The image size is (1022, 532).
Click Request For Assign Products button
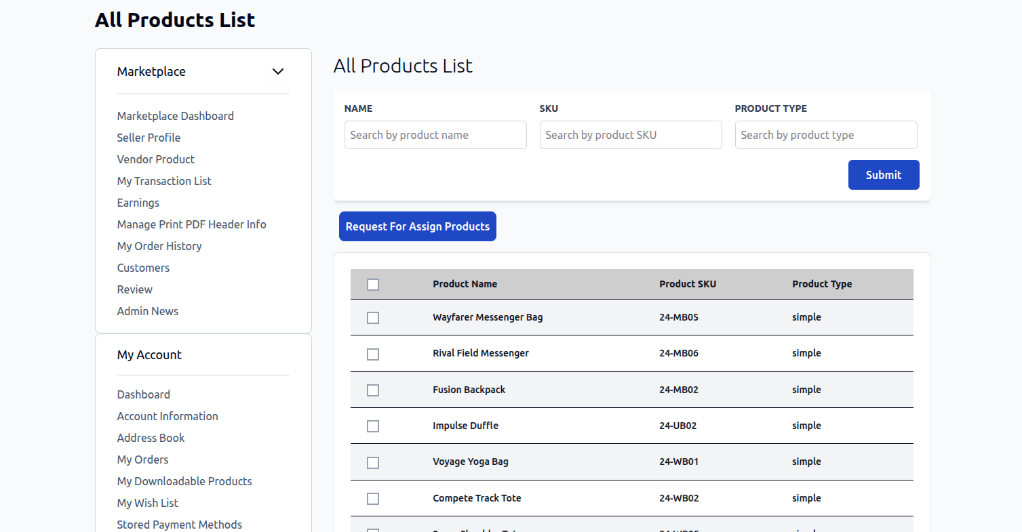[418, 226]
